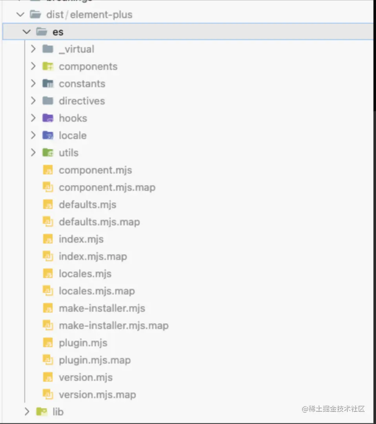Viewport: 376px width, 424px height.
Task: Click the lib folder icon
Action: [42, 411]
